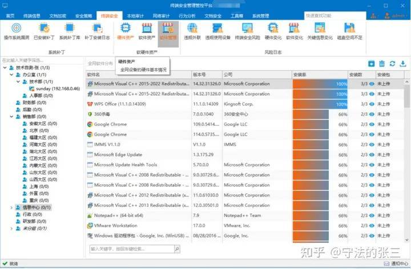Toggle eye icon for Google Chrome 109 row

[x=372, y=124]
